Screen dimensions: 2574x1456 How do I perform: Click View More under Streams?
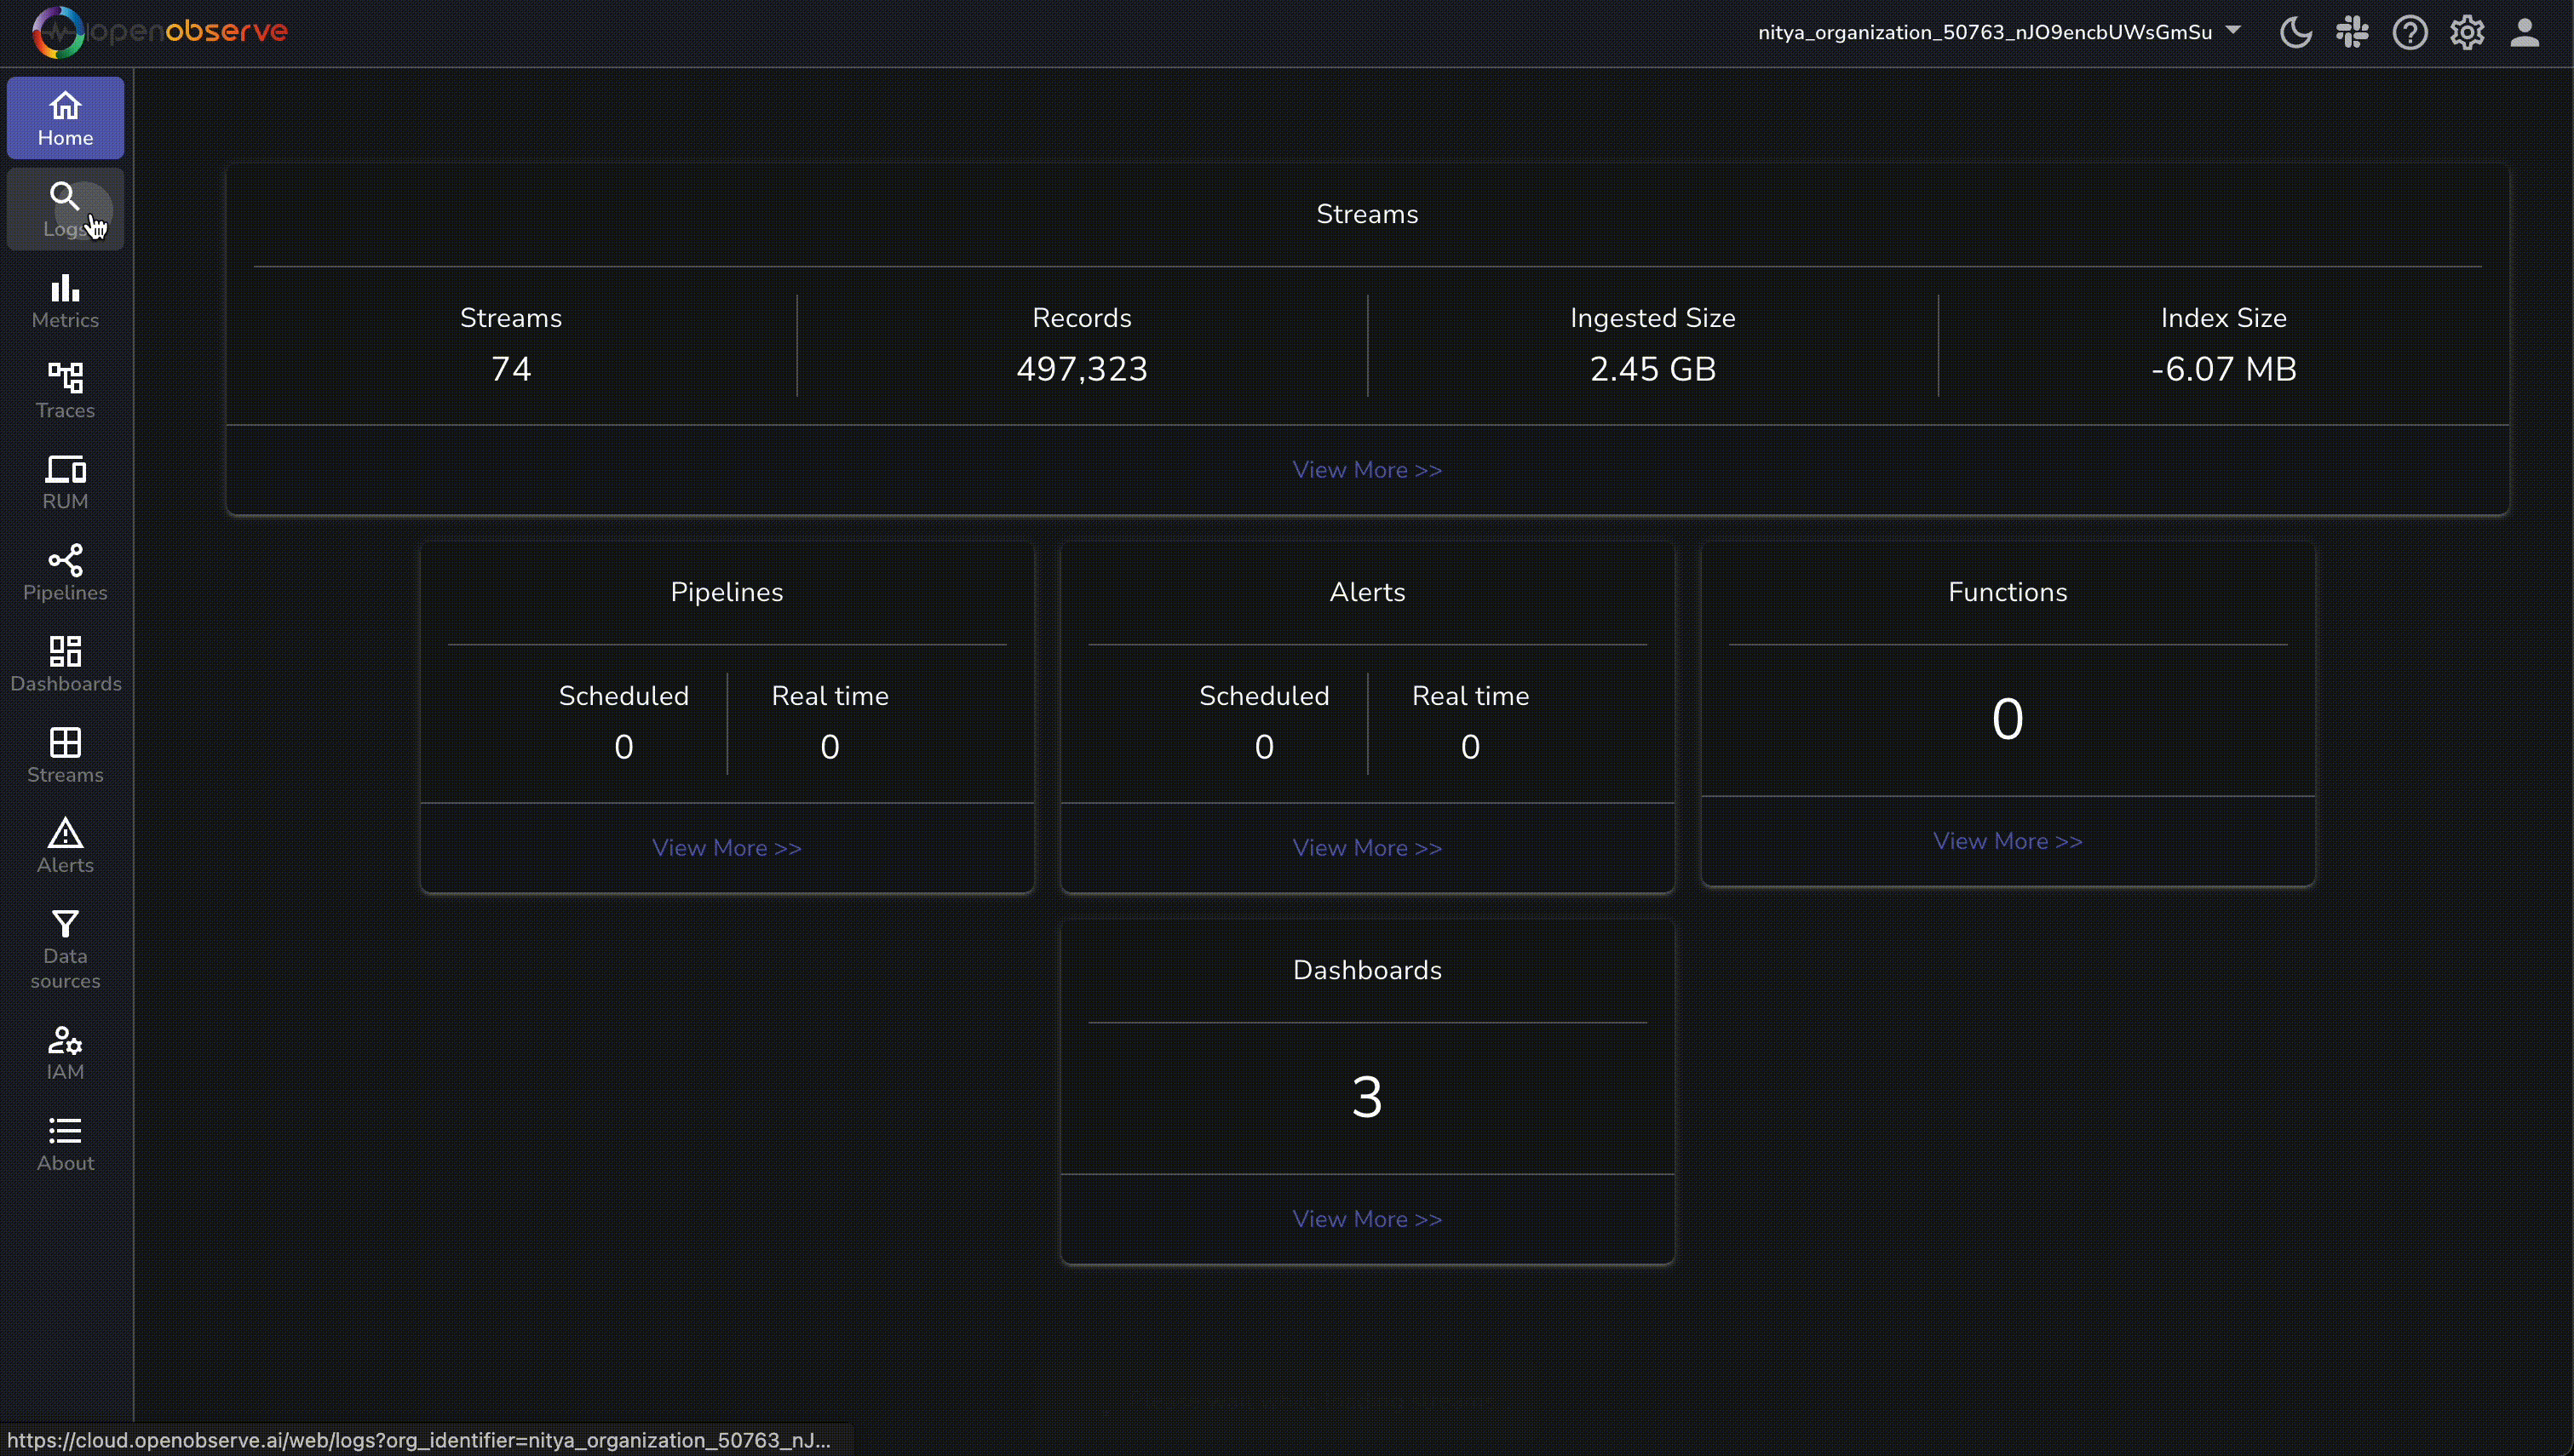click(1367, 469)
